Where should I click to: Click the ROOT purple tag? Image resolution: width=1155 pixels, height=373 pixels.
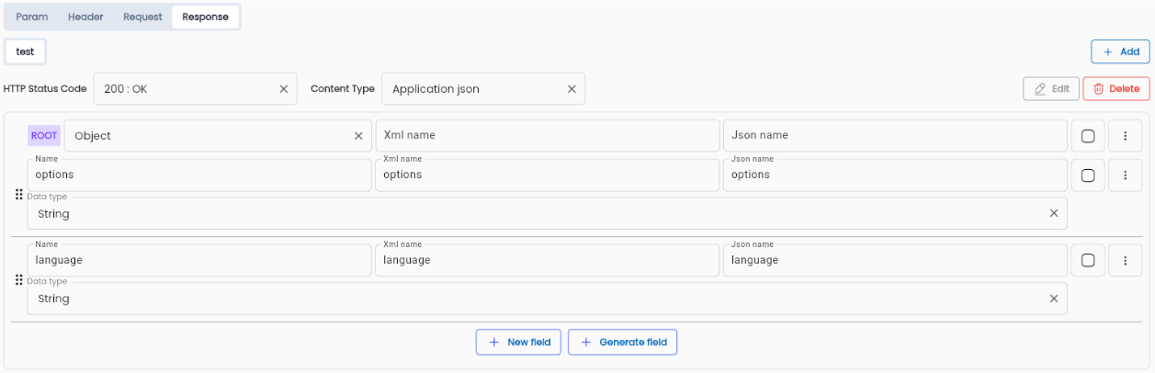pyautogui.click(x=44, y=135)
